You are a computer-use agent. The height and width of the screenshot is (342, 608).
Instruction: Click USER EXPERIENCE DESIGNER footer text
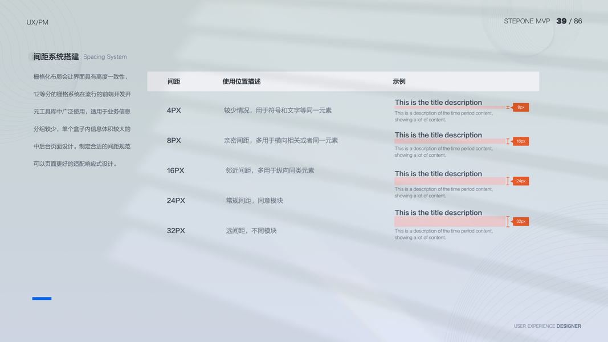547,326
